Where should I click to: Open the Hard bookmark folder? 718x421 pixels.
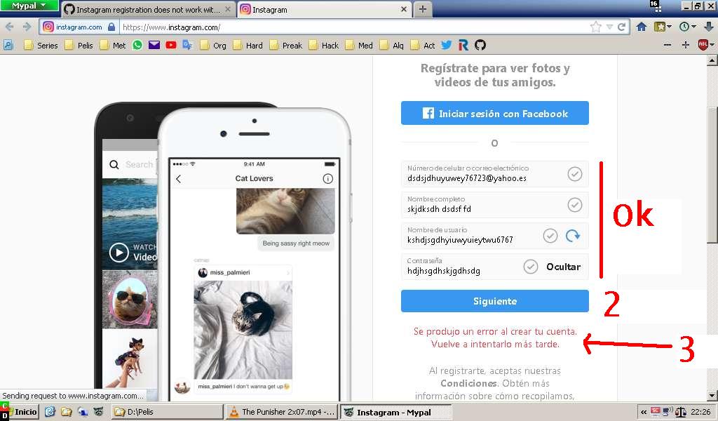click(248, 46)
